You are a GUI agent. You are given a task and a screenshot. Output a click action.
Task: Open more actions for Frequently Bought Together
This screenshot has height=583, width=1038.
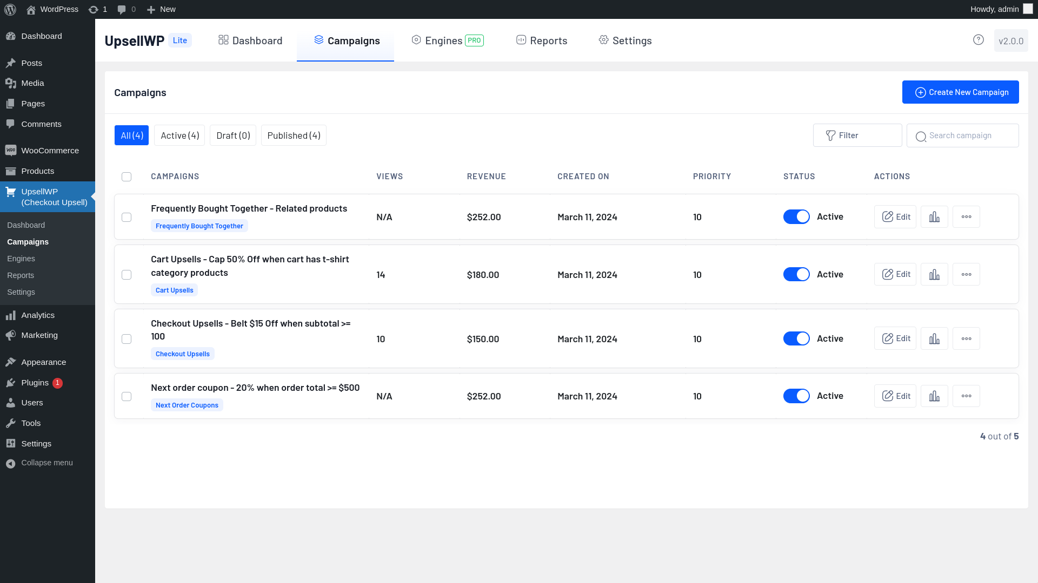coord(966,216)
